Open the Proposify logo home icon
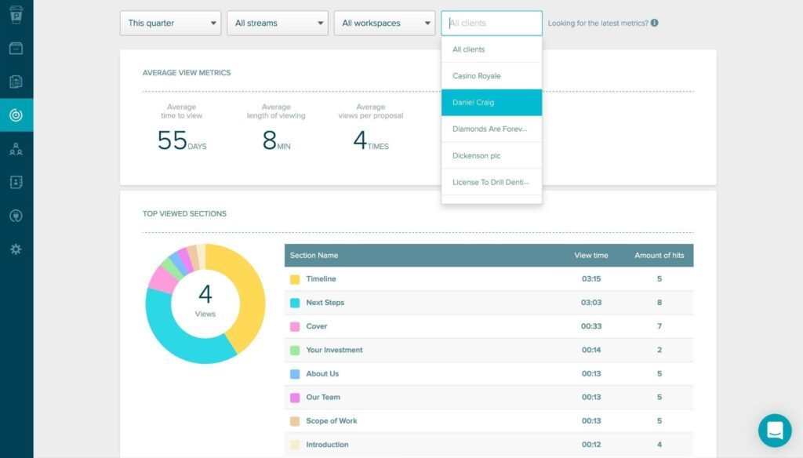 coord(16,13)
